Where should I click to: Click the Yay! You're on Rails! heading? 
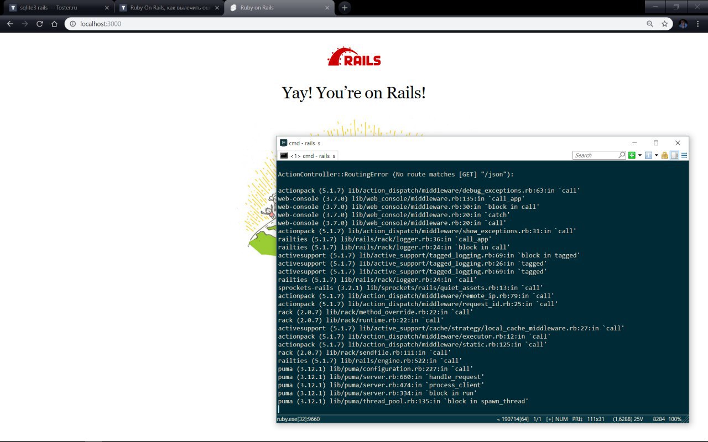354,92
